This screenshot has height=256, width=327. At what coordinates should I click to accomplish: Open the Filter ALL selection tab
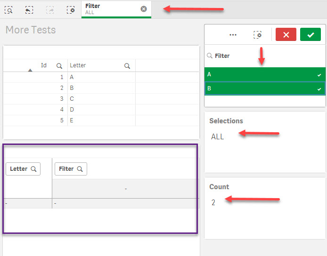pos(116,9)
